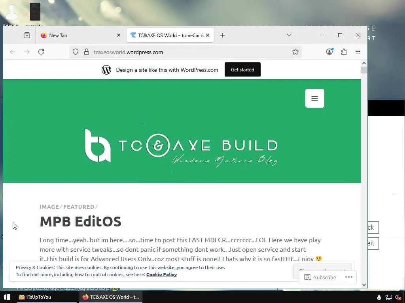This screenshot has width=405, height=303.
Task: Click scrollbar down arrow of page
Action: [x=364, y=285]
